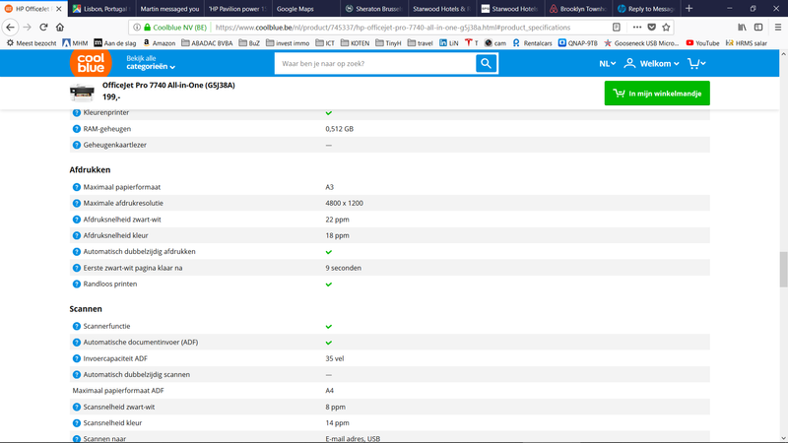Click the Coolblue logo

pos(91,64)
